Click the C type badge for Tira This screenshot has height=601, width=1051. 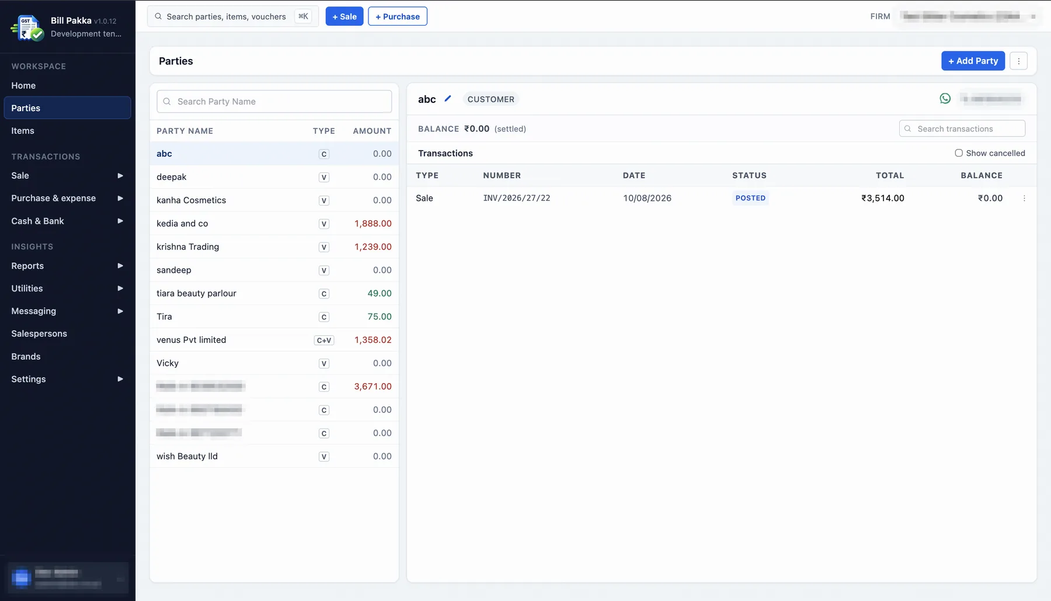click(324, 317)
